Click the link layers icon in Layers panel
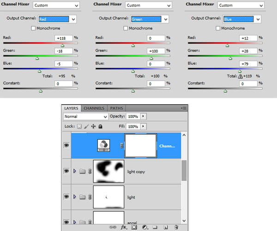Image resolution: width=277 pixels, height=231 pixels. point(113,227)
